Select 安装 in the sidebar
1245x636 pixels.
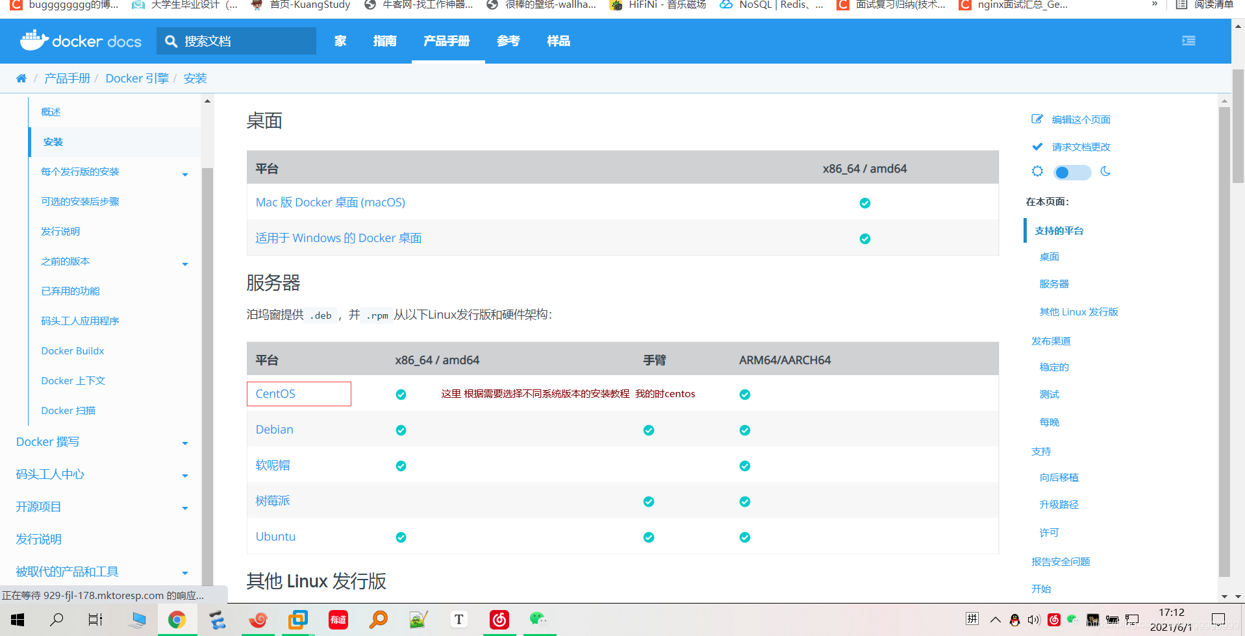pyautogui.click(x=53, y=141)
